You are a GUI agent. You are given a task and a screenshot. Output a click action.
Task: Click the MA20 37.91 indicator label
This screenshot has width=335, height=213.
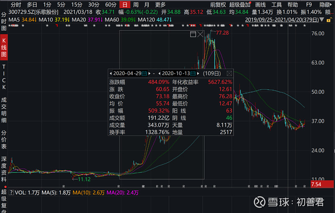coord(87,20)
